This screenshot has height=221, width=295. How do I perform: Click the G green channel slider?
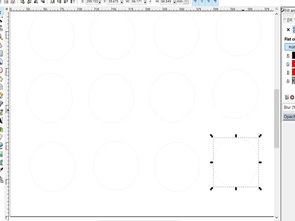[x=294, y=64]
